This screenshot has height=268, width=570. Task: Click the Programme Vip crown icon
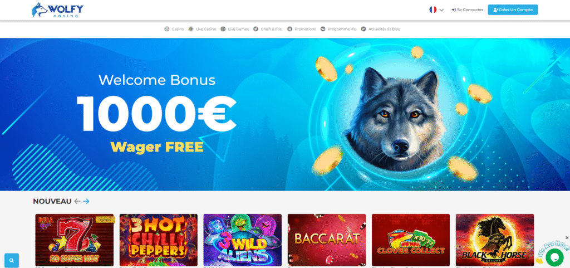click(x=323, y=29)
